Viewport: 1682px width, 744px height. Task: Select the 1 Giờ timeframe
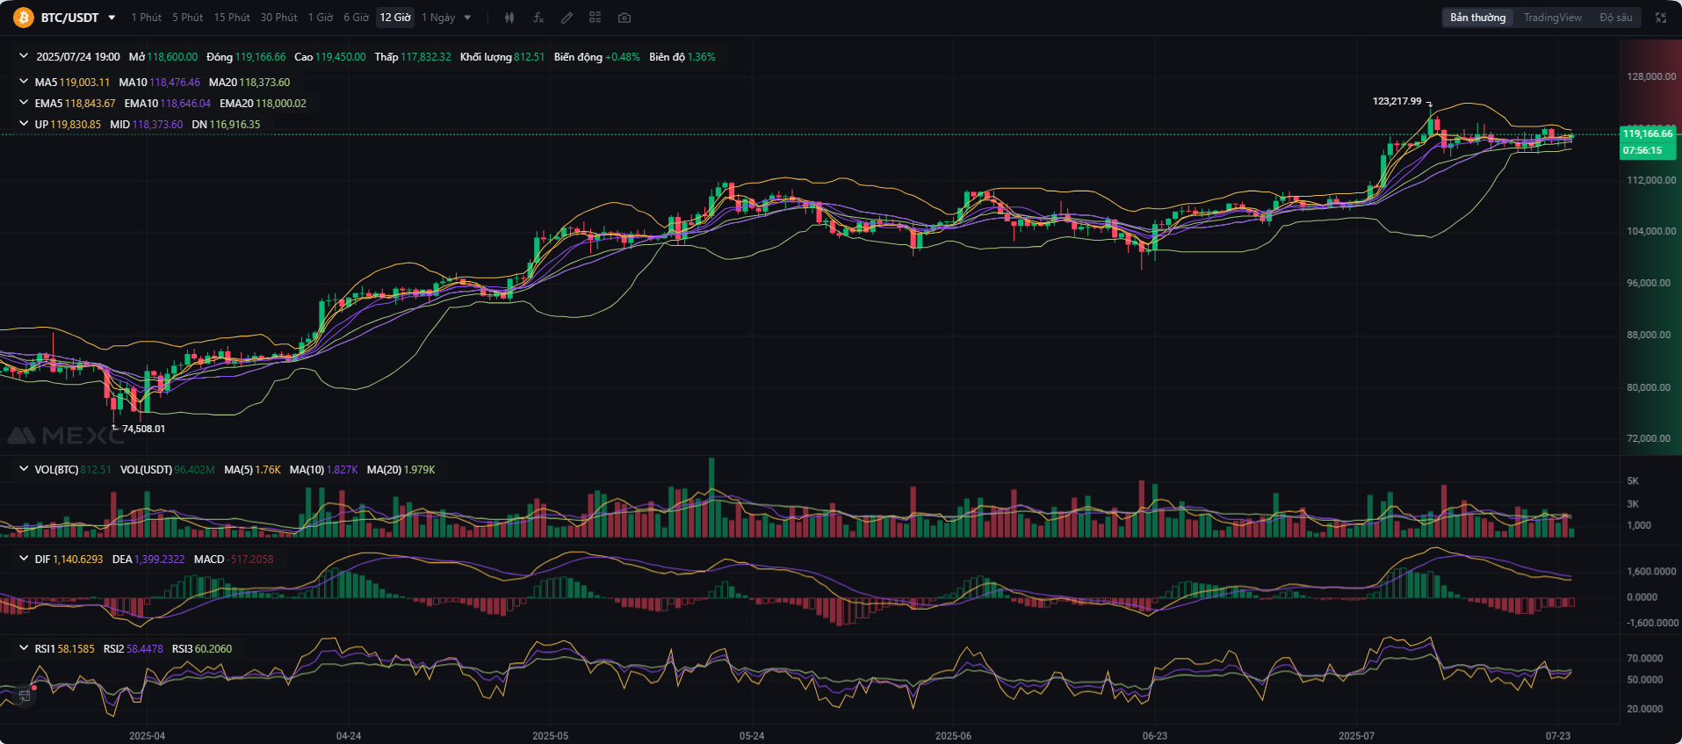(x=321, y=18)
